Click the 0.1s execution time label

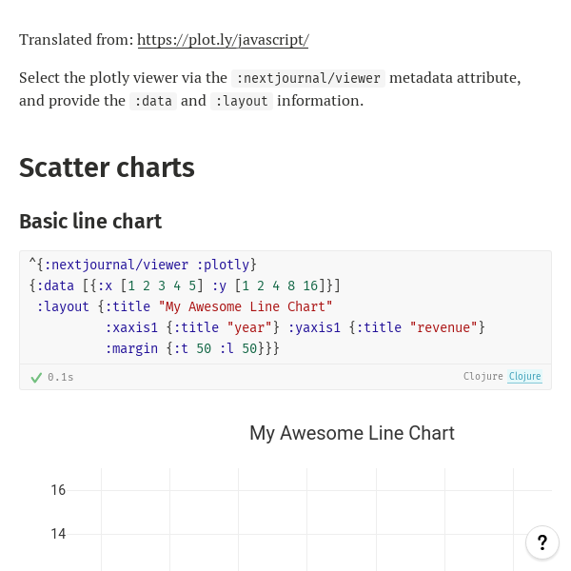61,377
